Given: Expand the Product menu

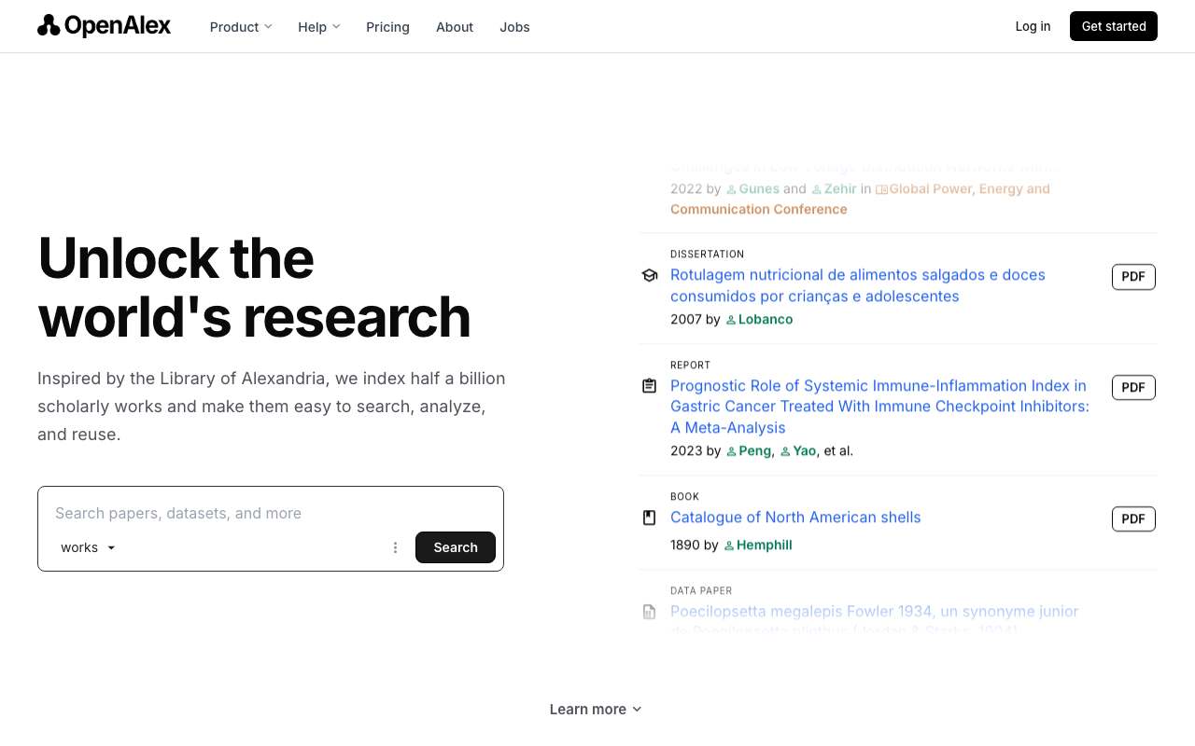Looking at the screenshot, I should click(x=241, y=27).
